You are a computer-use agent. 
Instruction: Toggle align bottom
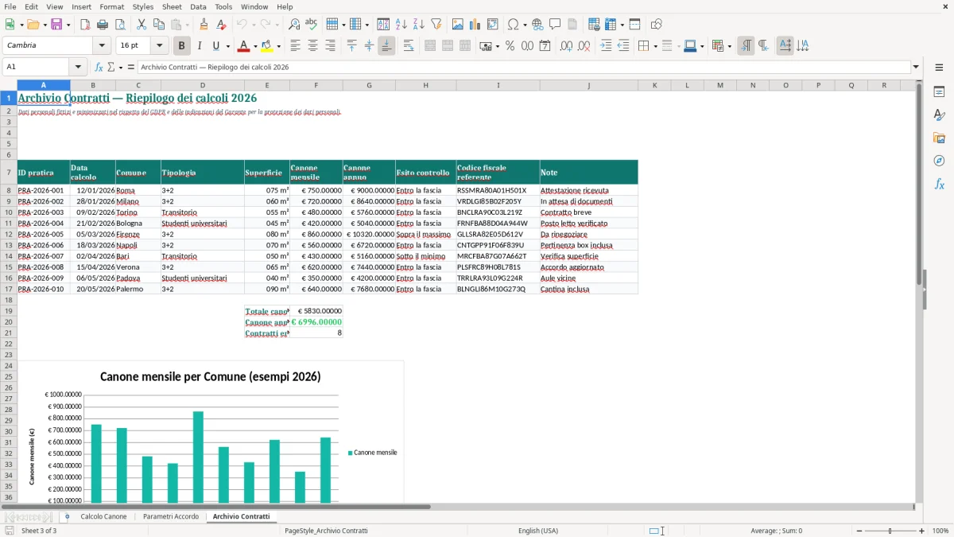coord(386,45)
